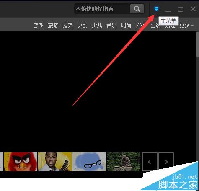
Task: Open the 生活 category tab
Action: coord(155,26)
